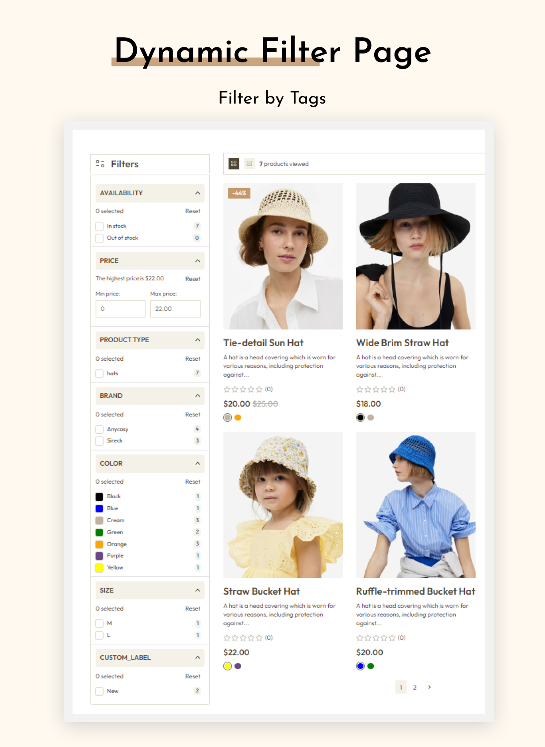Choose green variant of Ruffle-trimmed Bucket Hat
Image resolution: width=545 pixels, height=747 pixels.
(371, 666)
